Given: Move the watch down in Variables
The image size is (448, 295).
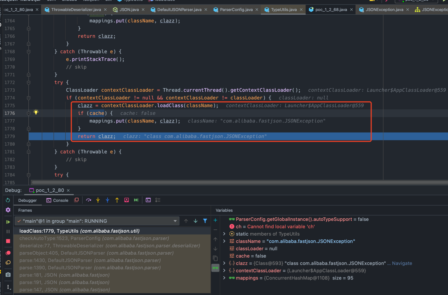Looking at the screenshot, I should click(215, 249).
